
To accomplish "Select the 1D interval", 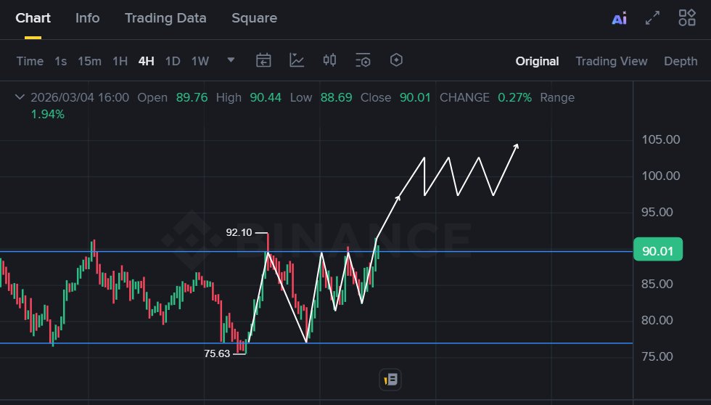I will click(x=173, y=61).
